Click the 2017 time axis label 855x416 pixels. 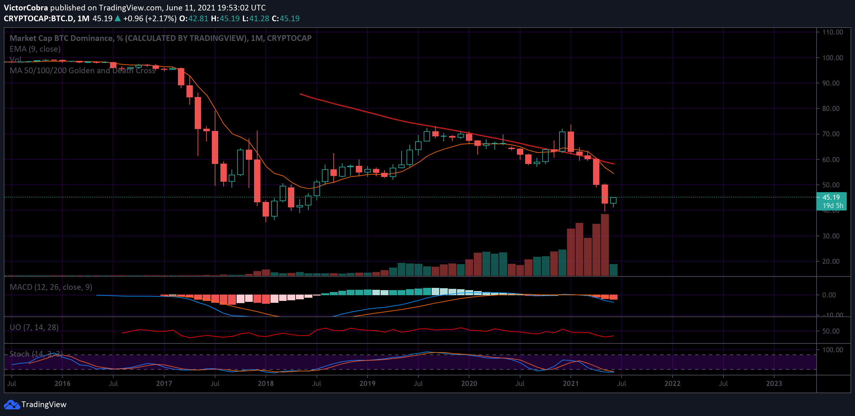pos(164,383)
